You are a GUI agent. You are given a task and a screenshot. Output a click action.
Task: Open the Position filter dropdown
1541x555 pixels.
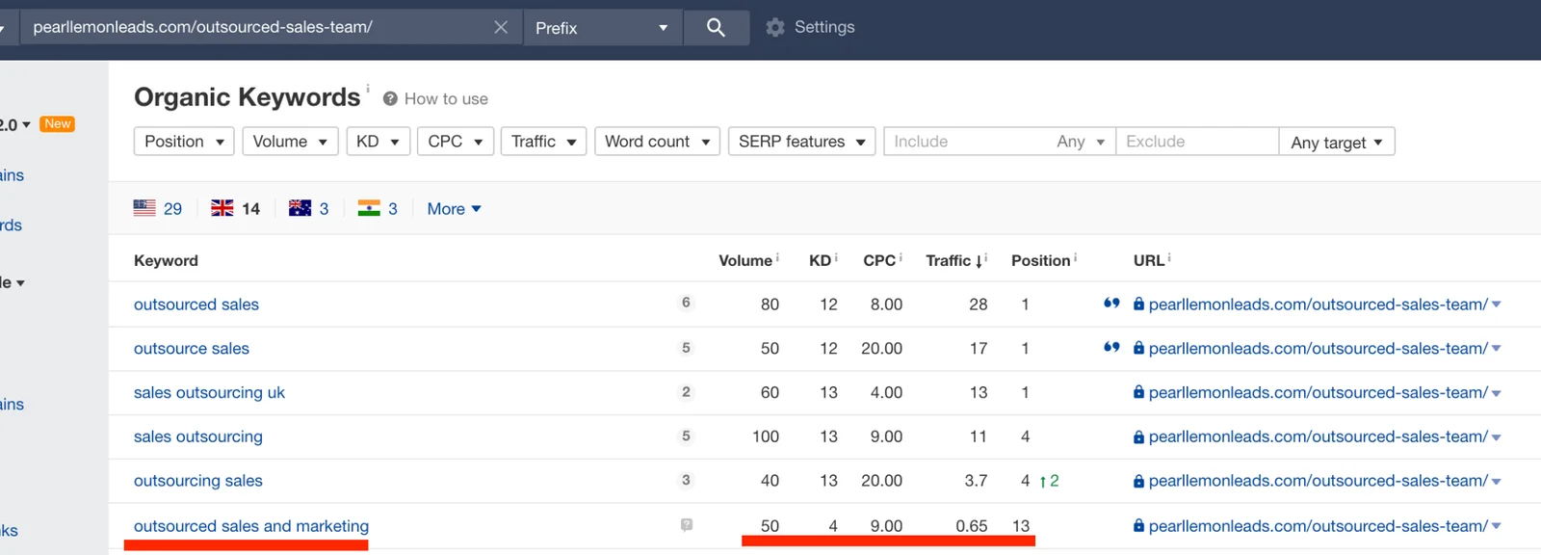tap(184, 142)
